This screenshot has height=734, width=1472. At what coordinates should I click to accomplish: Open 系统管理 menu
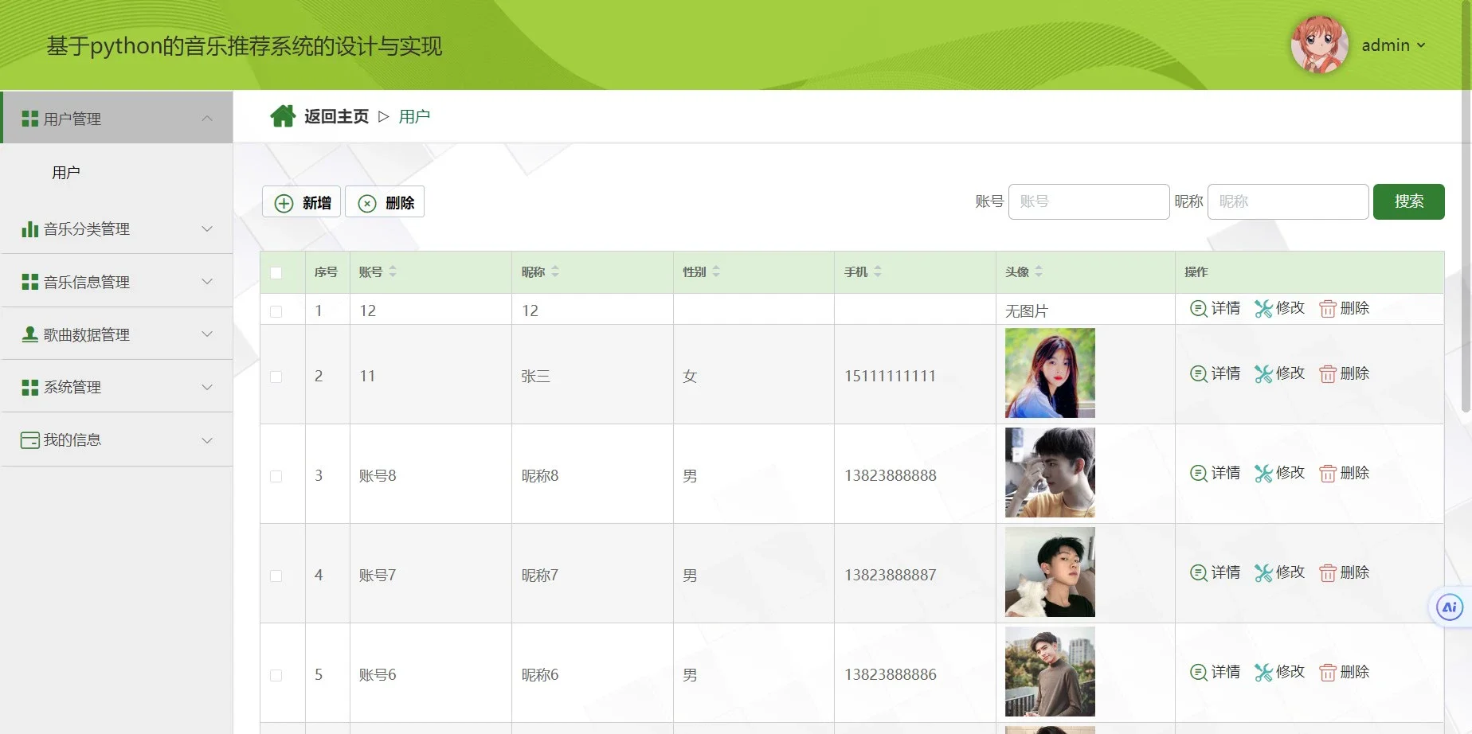tap(117, 388)
